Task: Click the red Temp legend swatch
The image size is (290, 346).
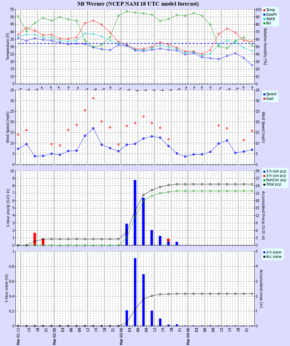Action: point(264,10)
